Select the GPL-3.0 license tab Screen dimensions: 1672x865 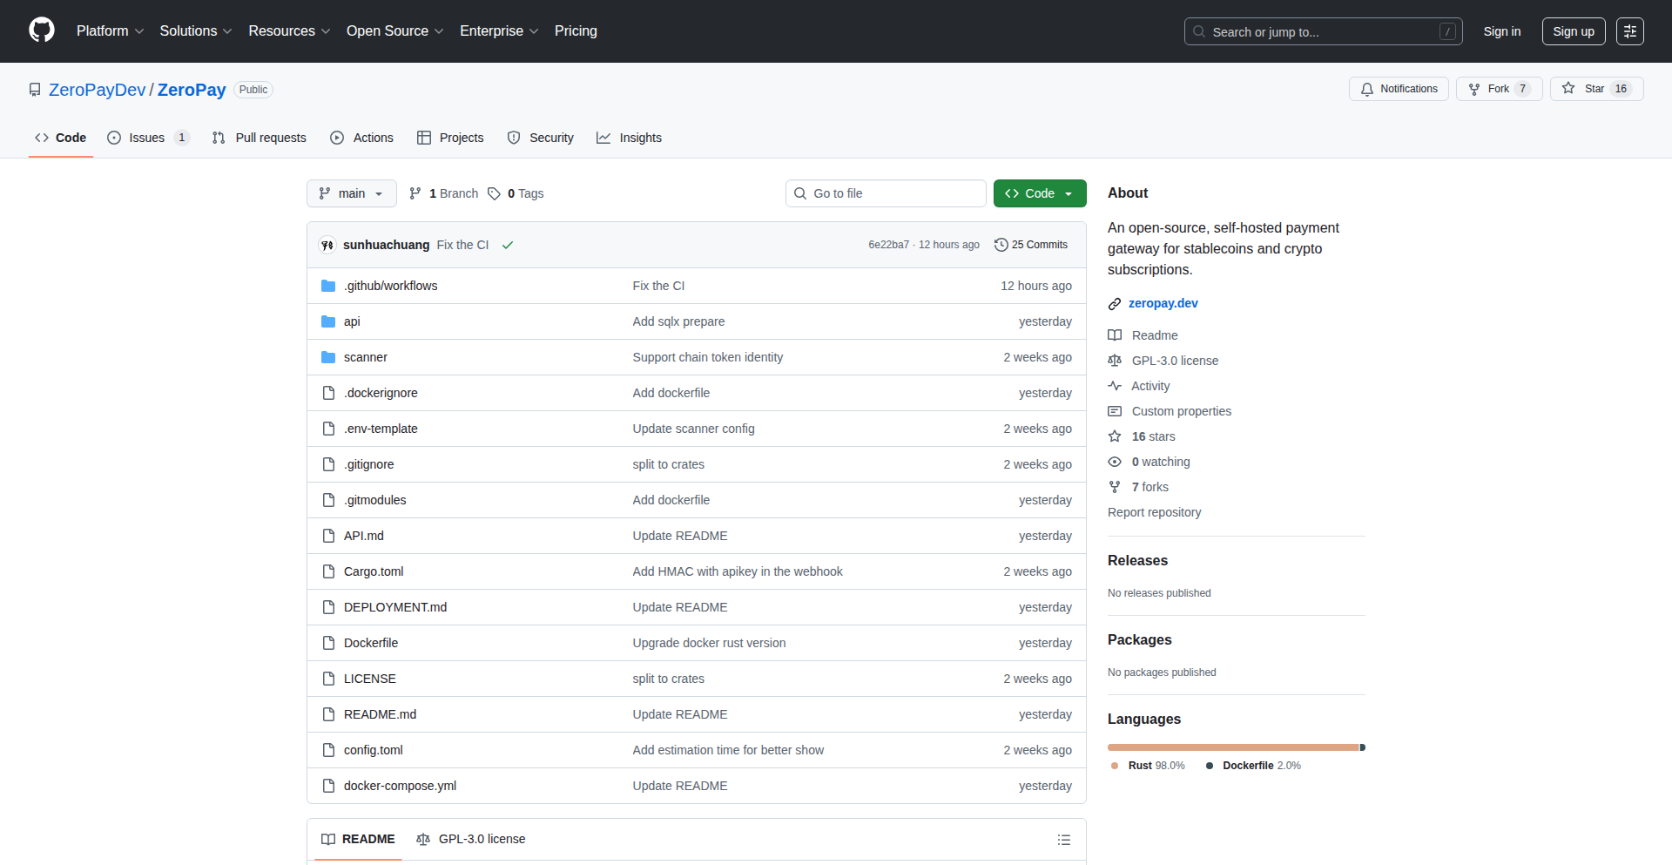coord(471,839)
